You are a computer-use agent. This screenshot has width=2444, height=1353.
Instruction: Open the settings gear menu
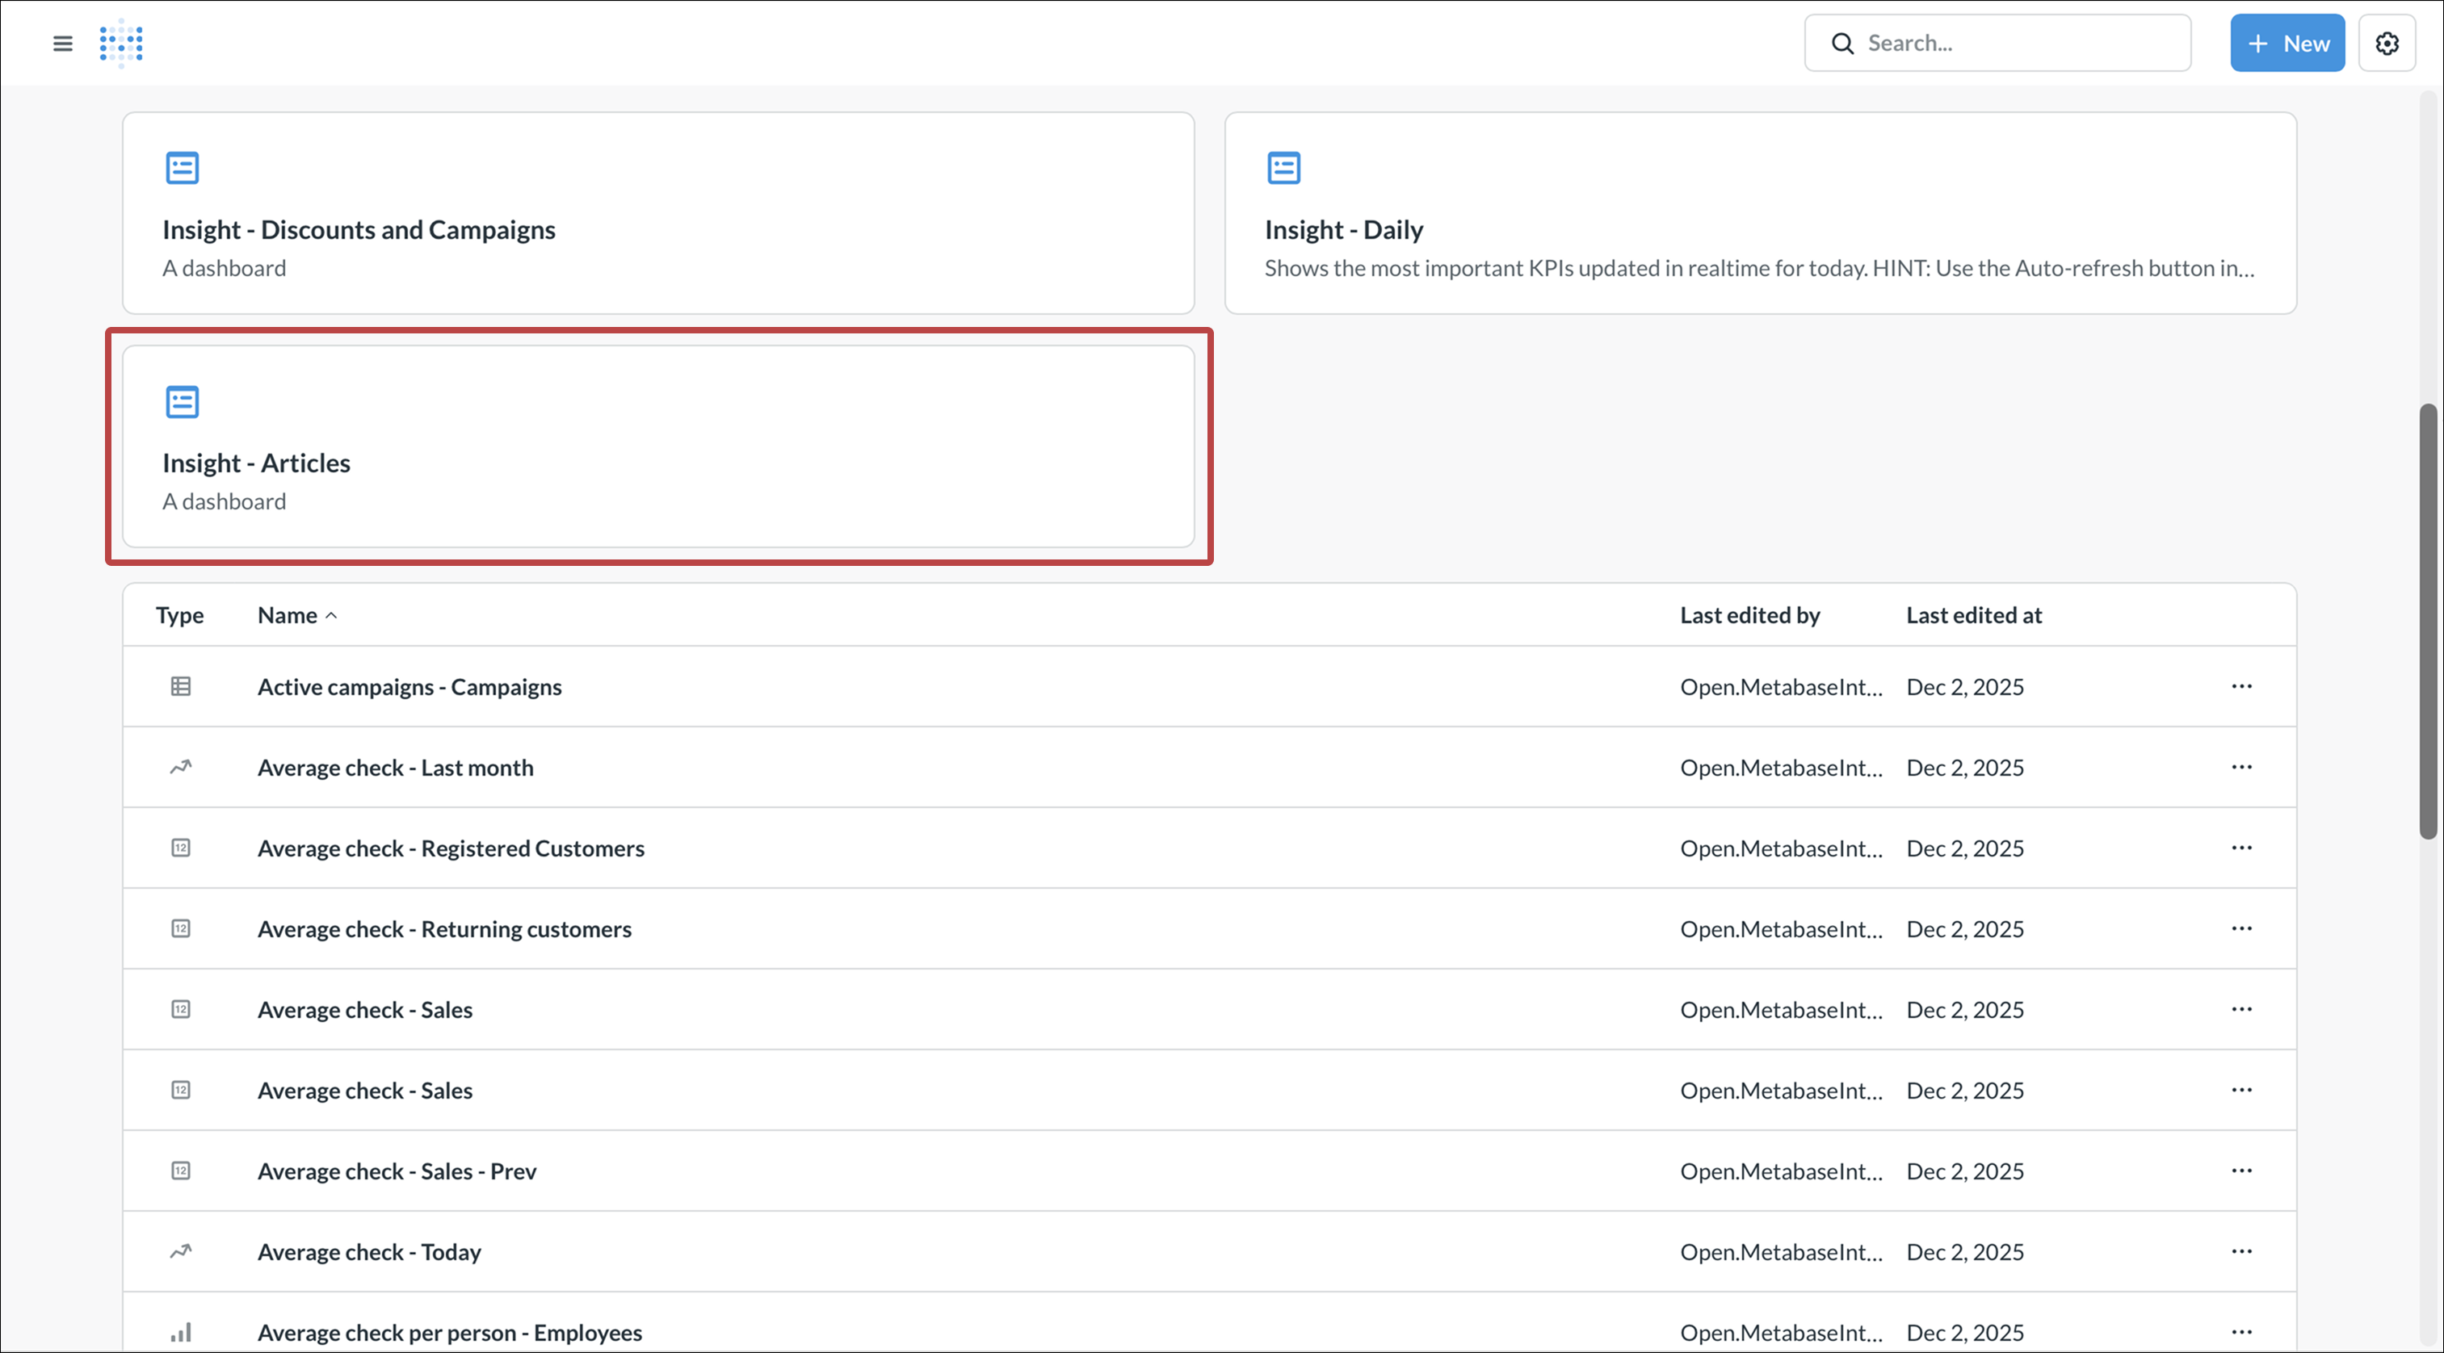[2387, 44]
